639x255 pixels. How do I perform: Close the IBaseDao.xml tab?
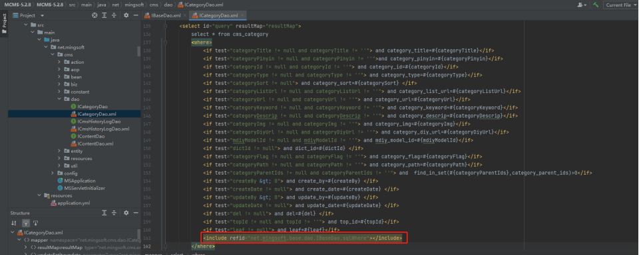[x=185, y=15]
